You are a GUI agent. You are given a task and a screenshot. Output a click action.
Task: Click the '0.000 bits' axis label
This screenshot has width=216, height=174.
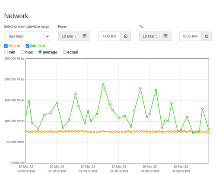point(18,163)
